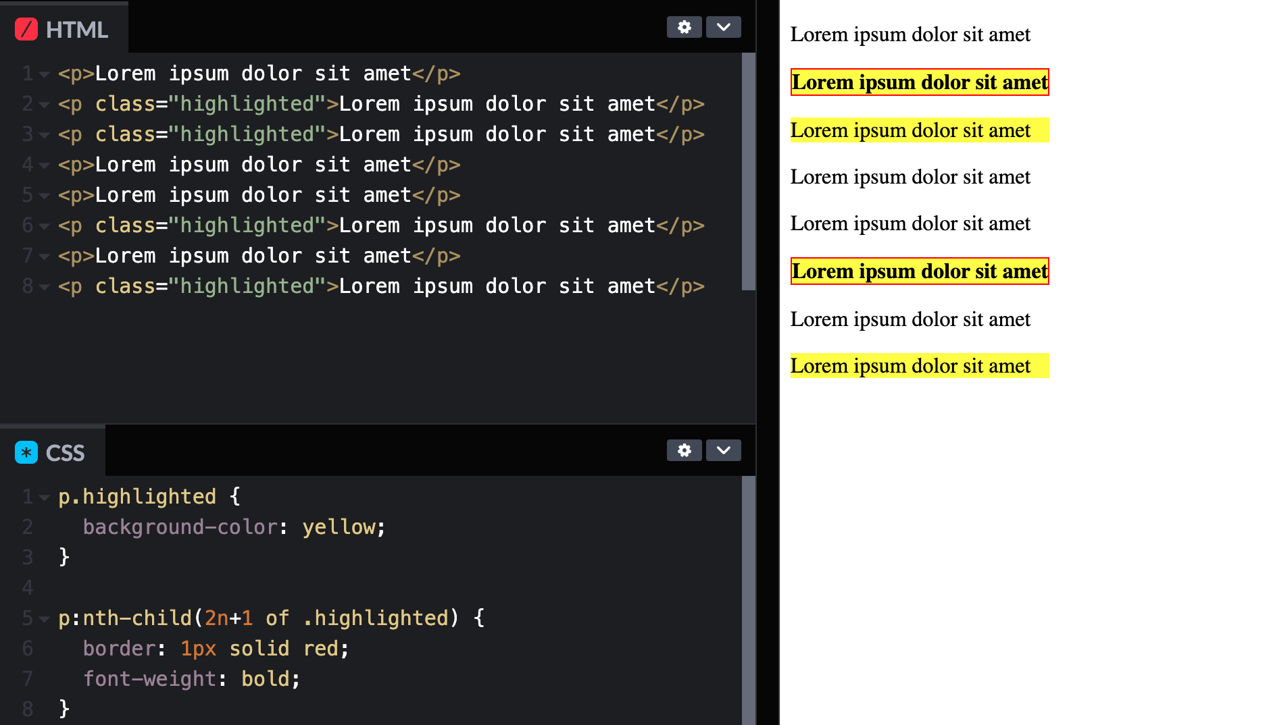Image resolution: width=1269 pixels, height=725 pixels.
Task: Click the p.highlighted selector text
Action: click(137, 496)
